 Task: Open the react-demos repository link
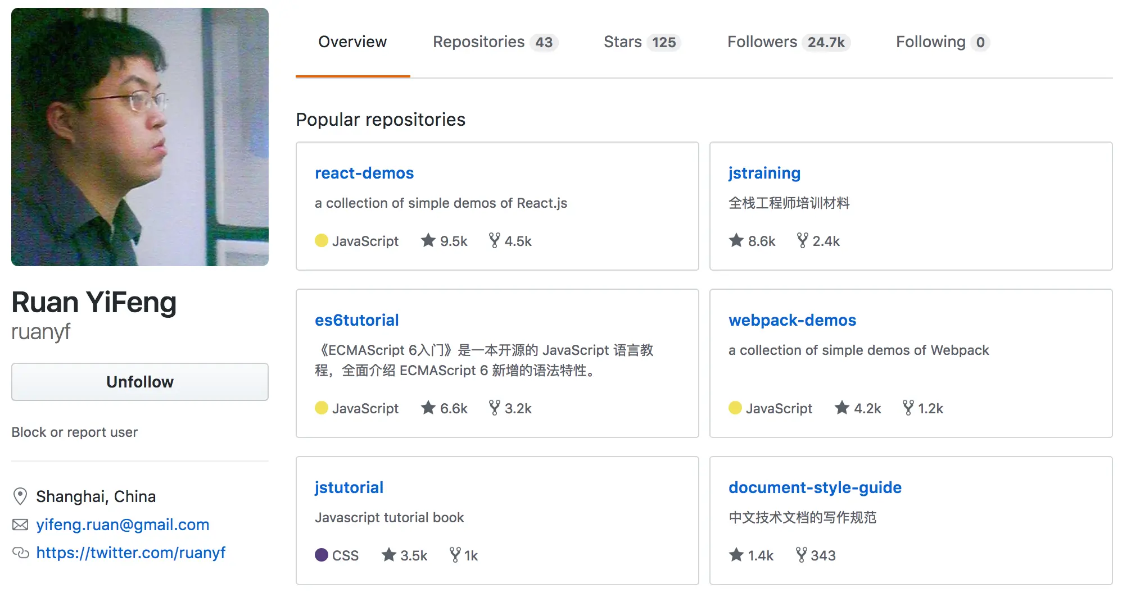pos(364,173)
